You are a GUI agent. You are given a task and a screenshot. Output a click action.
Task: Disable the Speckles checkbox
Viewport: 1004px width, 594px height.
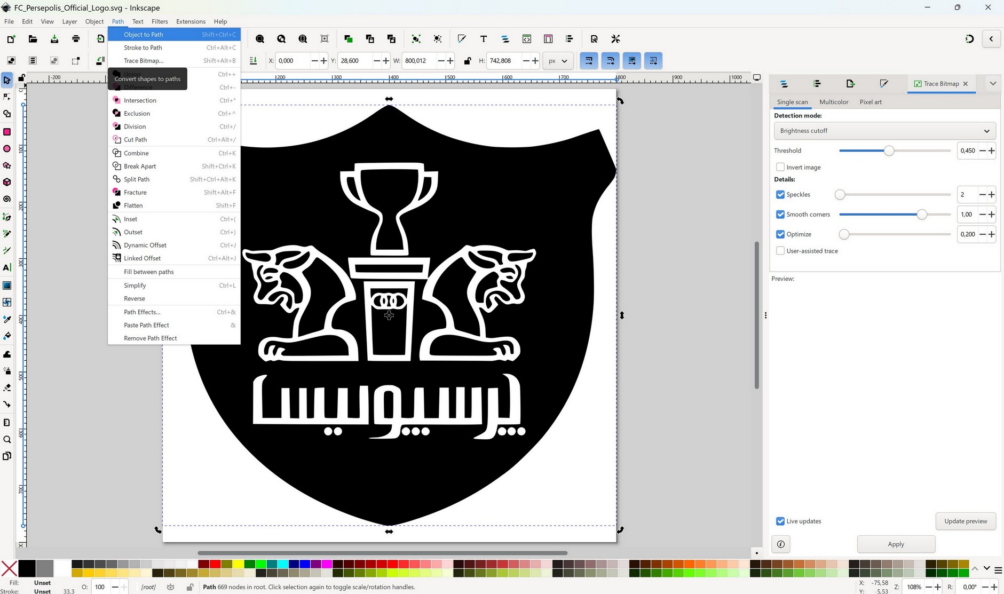click(x=780, y=194)
